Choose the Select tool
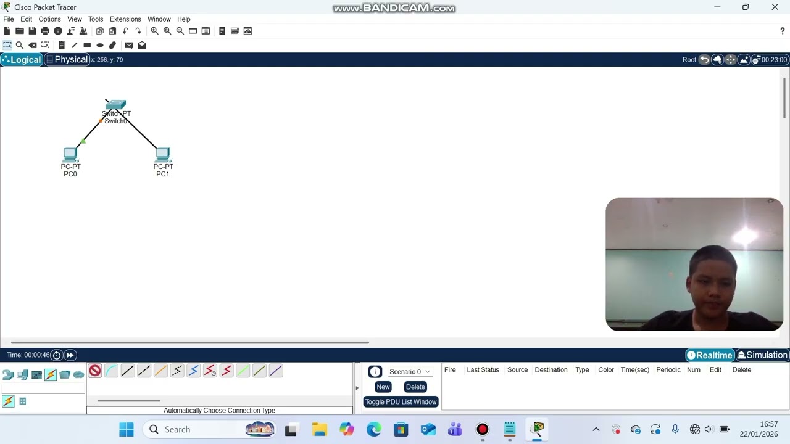This screenshot has height=444, width=790. tap(7, 45)
